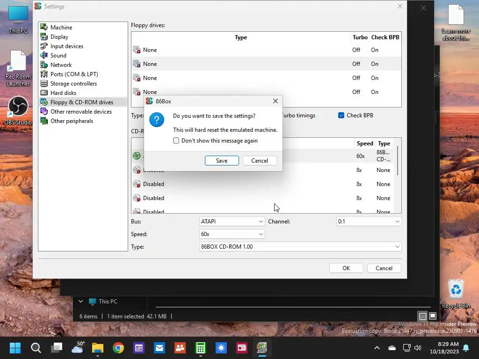Click the Sound speaker icon in sidebar
Viewport: 479px width, 359px height.
(44, 55)
